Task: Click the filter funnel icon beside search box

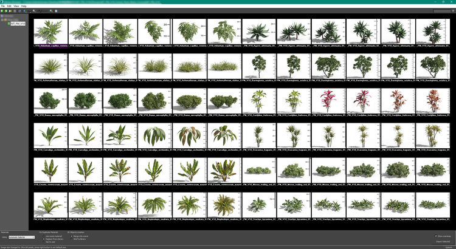Action: [x=452, y=11]
